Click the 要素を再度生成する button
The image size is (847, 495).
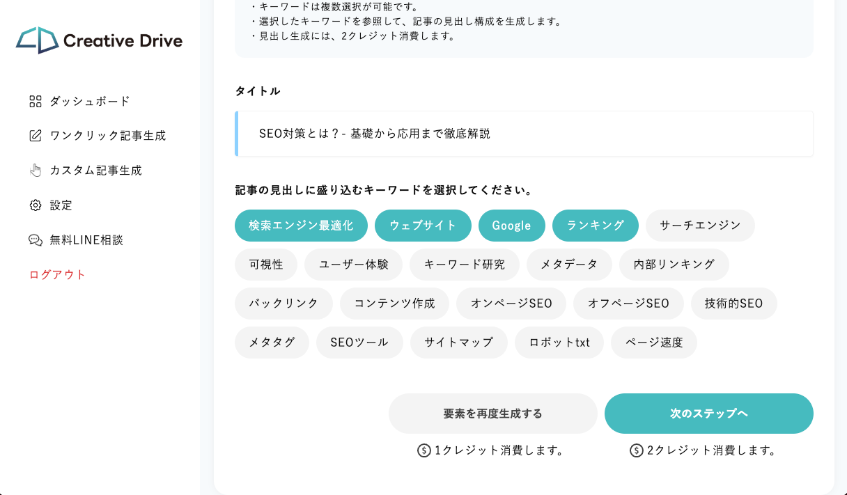click(x=492, y=414)
